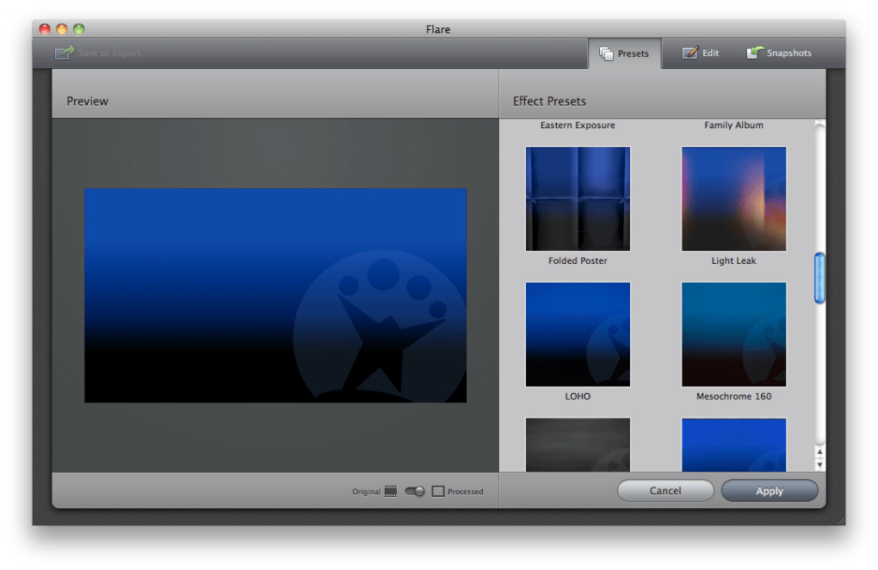Viewport: 878px width, 570px height.
Task: Click the Processed label text
Action: 466,492
